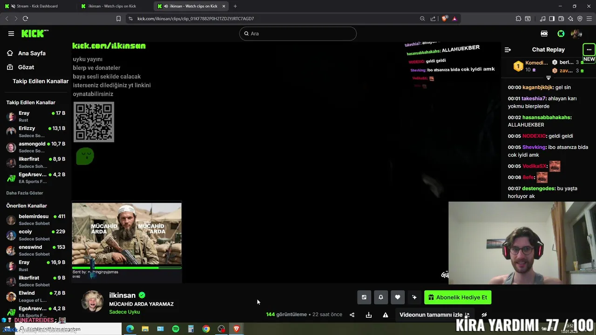This screenshot has height=335, width=596.
Task: Expand Daha Fazla Göster
Action: [25, 193]
